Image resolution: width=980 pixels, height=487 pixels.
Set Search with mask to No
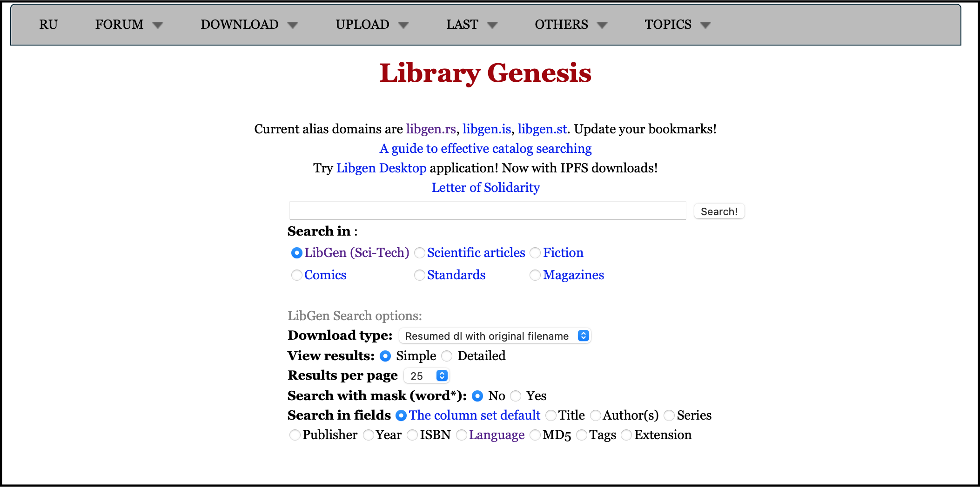(477, 396)
